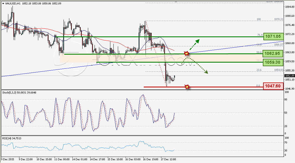Click the Fibonacci 50.0 level label
This screenshot has width=295, height=163.
click(259, 52)
